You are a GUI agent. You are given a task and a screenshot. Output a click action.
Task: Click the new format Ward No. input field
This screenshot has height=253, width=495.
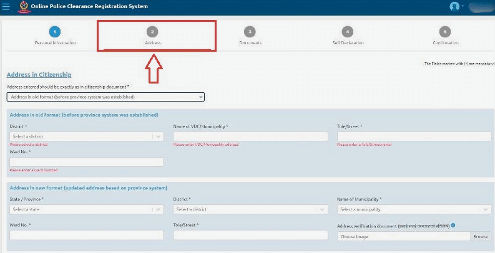(87, 236)
